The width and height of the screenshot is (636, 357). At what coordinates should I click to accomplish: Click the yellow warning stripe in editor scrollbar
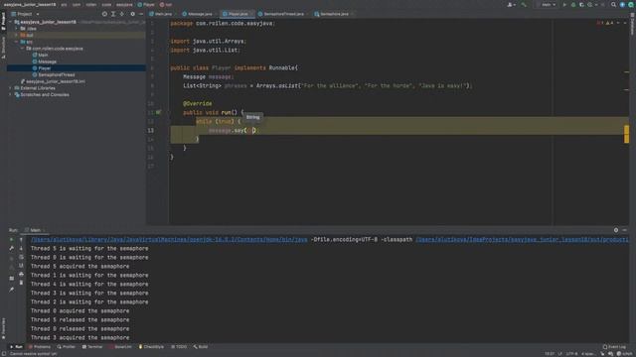coord(627,135)
